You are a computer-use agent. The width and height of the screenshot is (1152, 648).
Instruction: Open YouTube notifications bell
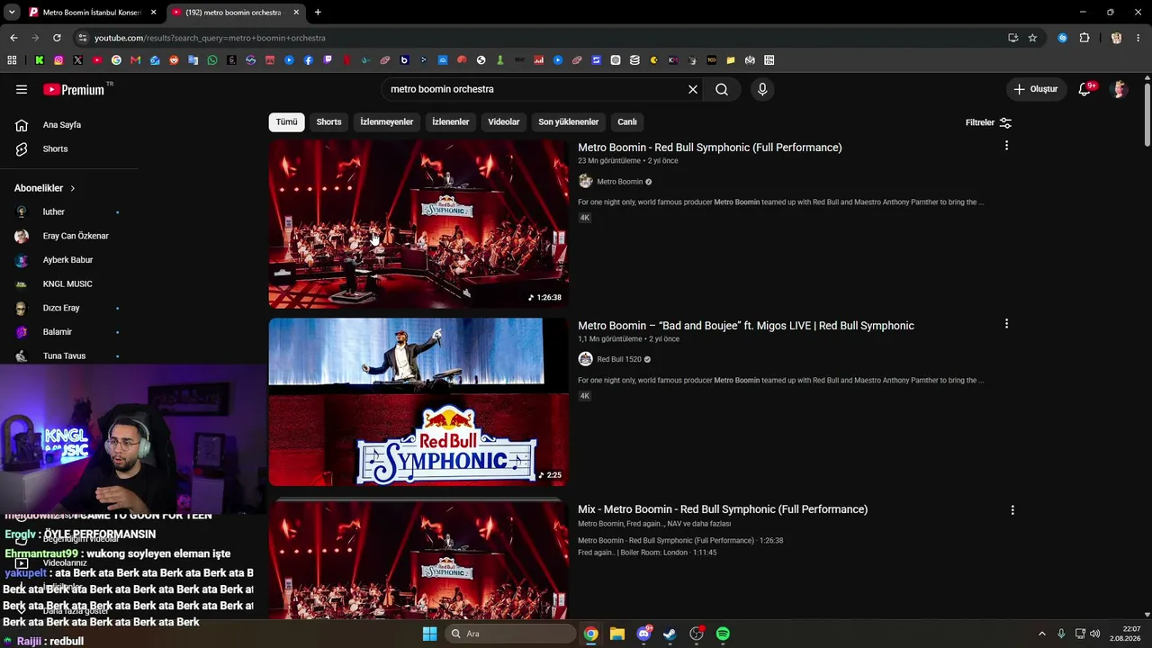[1084, 89]
